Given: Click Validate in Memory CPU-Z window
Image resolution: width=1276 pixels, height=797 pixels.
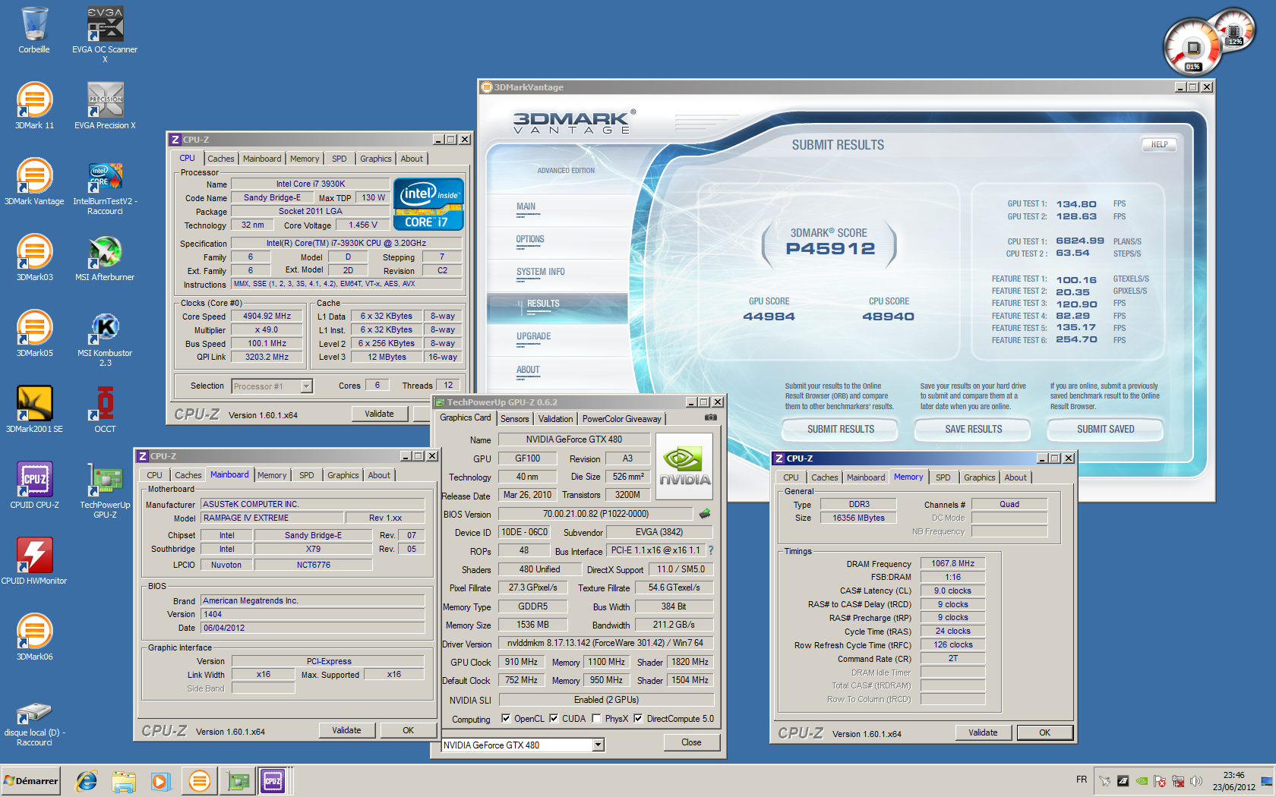Looking at the screenshot, I should [983, 732].
